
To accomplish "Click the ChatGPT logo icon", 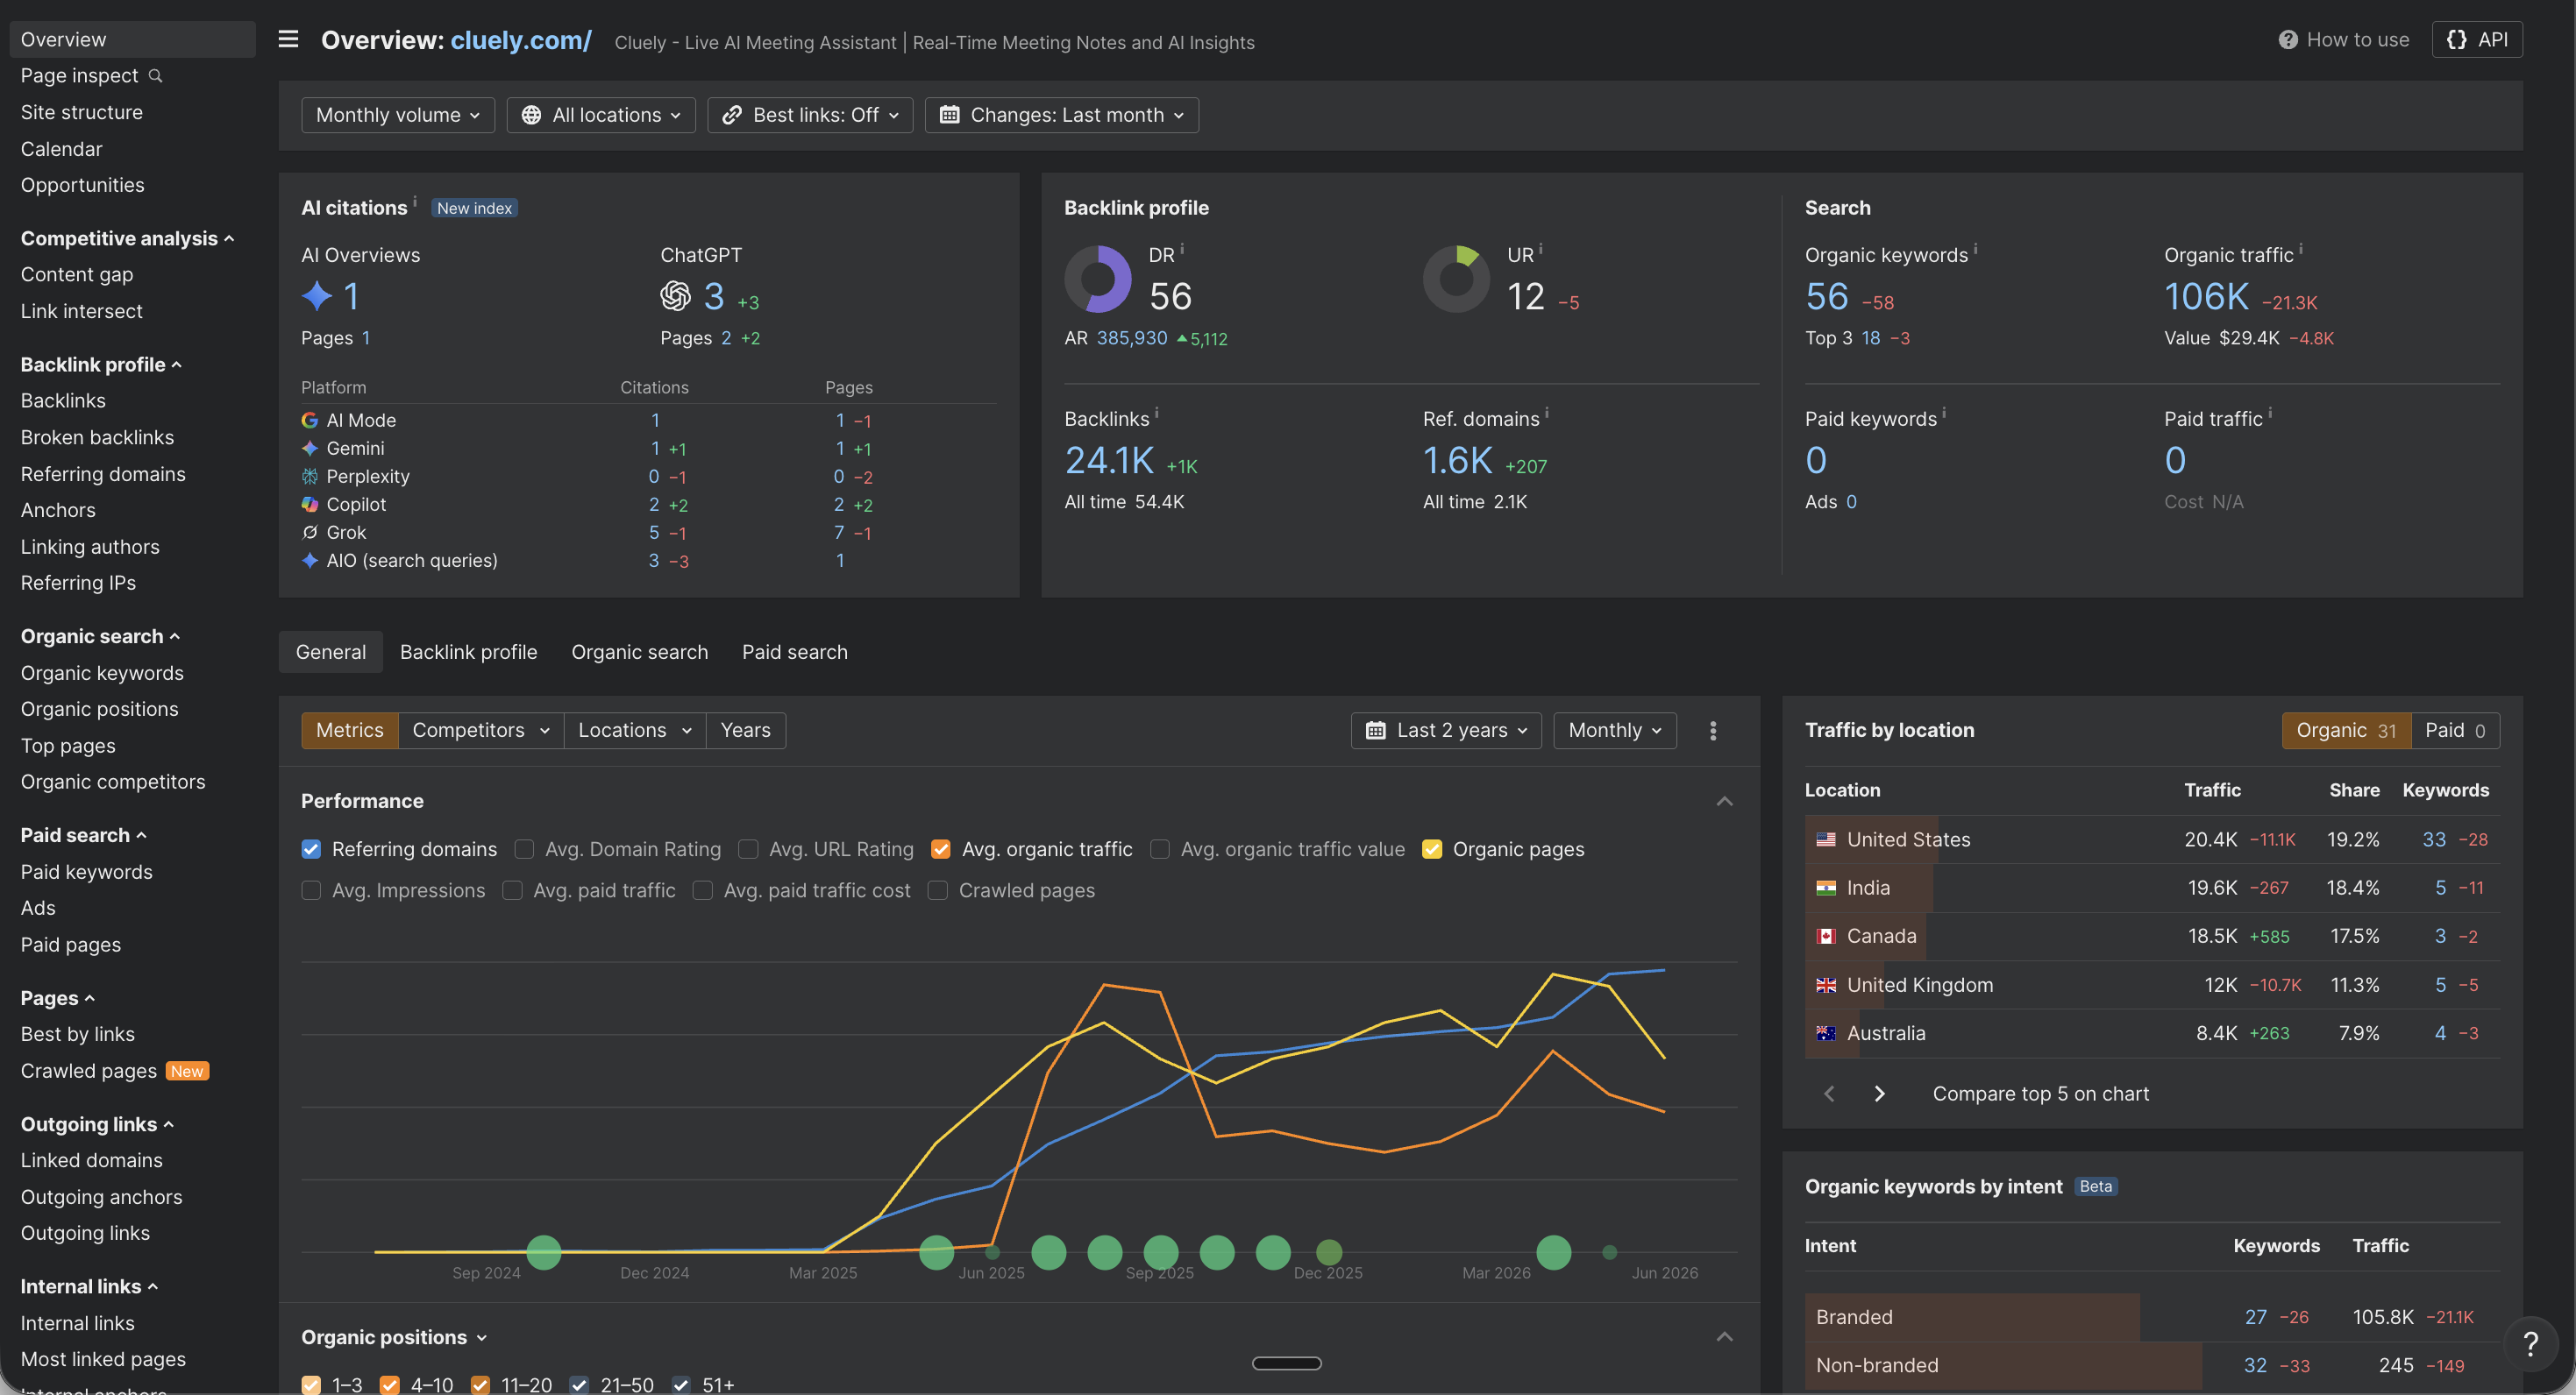I will click(675, 296).
